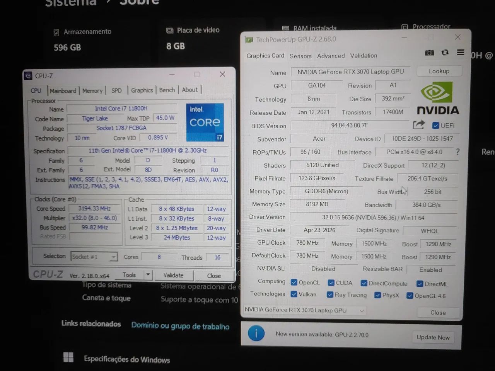
Task: Click the Close button in GPU-Z
Action: pos(438,312)
